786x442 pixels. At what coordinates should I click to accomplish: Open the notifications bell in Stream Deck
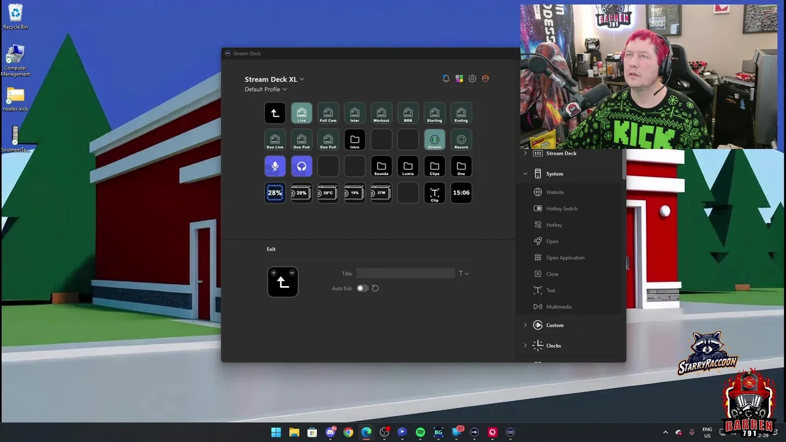click(x=446, y=79)
